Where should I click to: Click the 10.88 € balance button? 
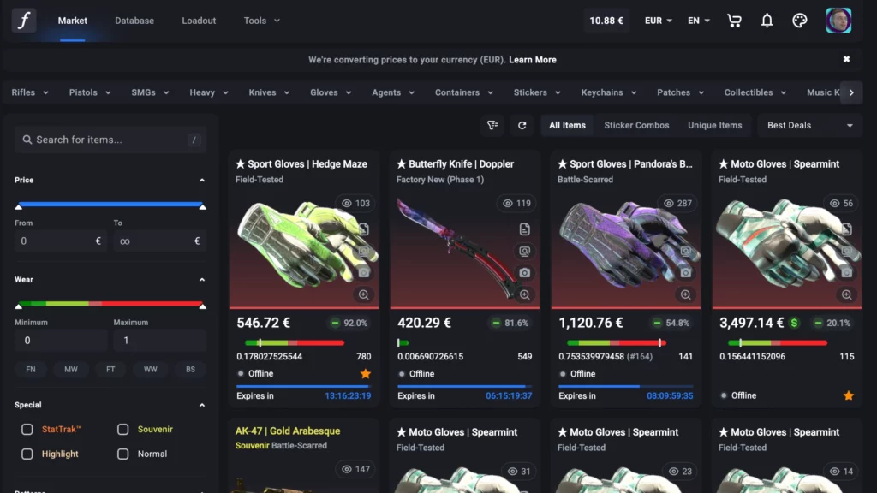(x=606, y=21)
